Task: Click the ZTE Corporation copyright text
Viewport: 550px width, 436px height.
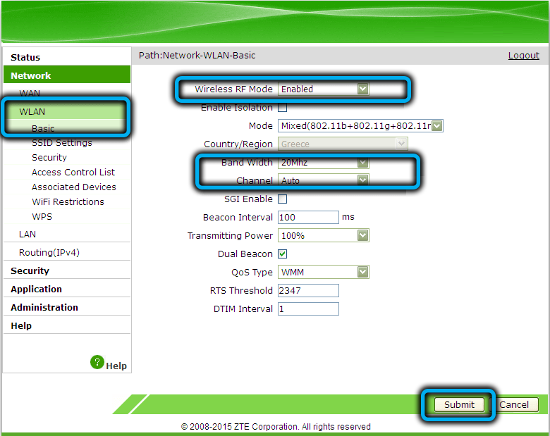Action: (276, 427)
